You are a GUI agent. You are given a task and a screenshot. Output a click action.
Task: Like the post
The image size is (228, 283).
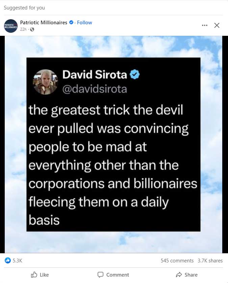40,275
